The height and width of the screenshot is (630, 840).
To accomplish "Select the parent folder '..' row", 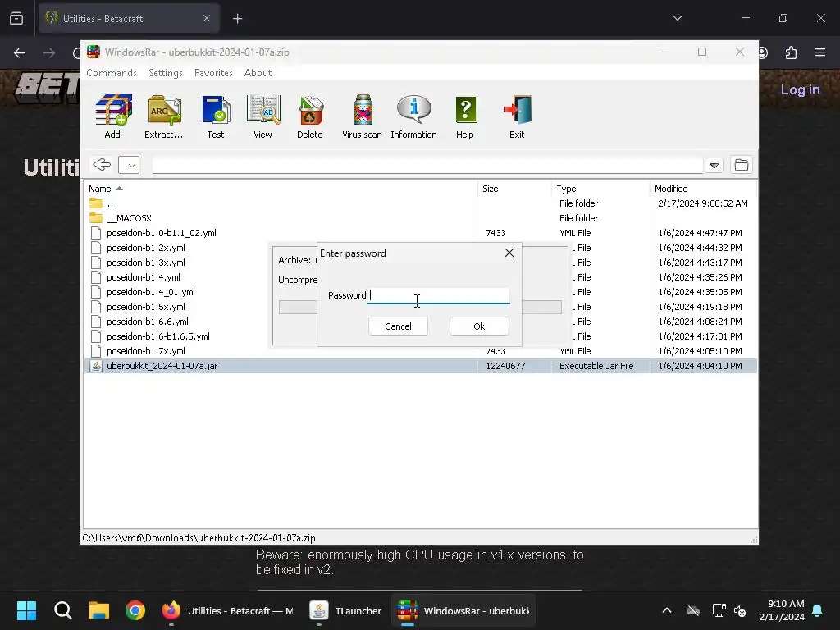I will point(421,203).
